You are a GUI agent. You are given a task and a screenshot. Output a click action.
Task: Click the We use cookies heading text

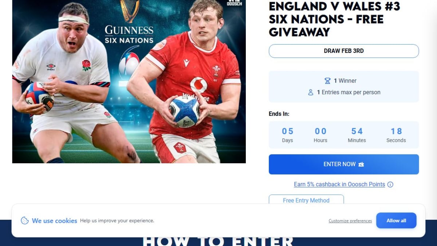[55, 221]
